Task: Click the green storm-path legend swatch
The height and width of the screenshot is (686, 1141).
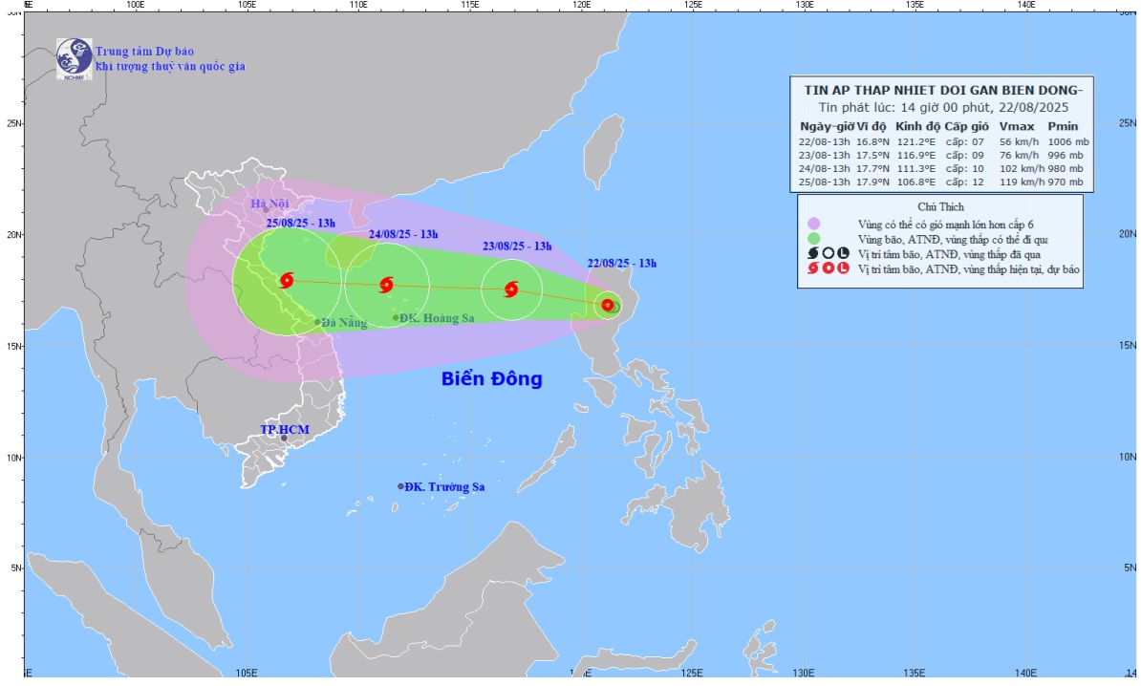Action: (x=813, y=239)
